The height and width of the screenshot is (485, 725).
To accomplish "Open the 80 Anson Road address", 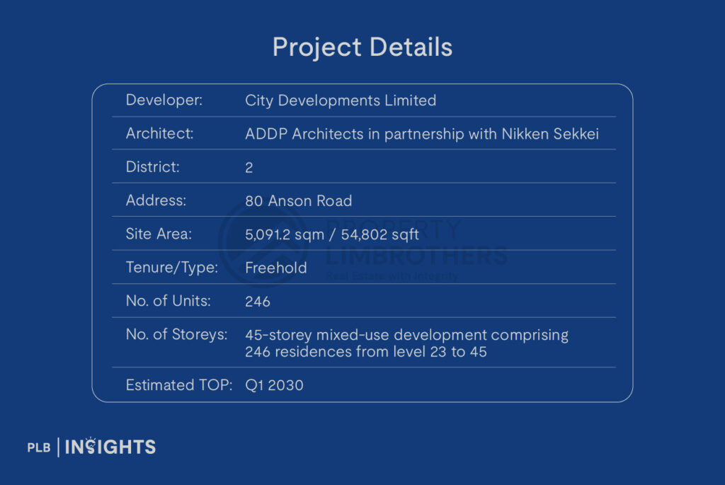I will pyautogui.click(x=298, y=201).
